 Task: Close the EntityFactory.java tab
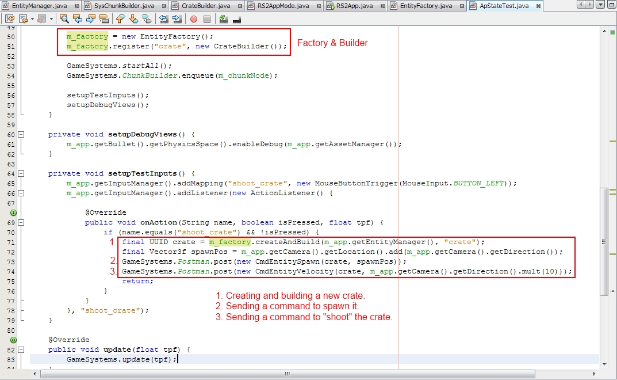(x=462, y=6)
